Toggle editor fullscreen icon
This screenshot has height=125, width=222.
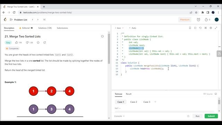coord(216,28)
